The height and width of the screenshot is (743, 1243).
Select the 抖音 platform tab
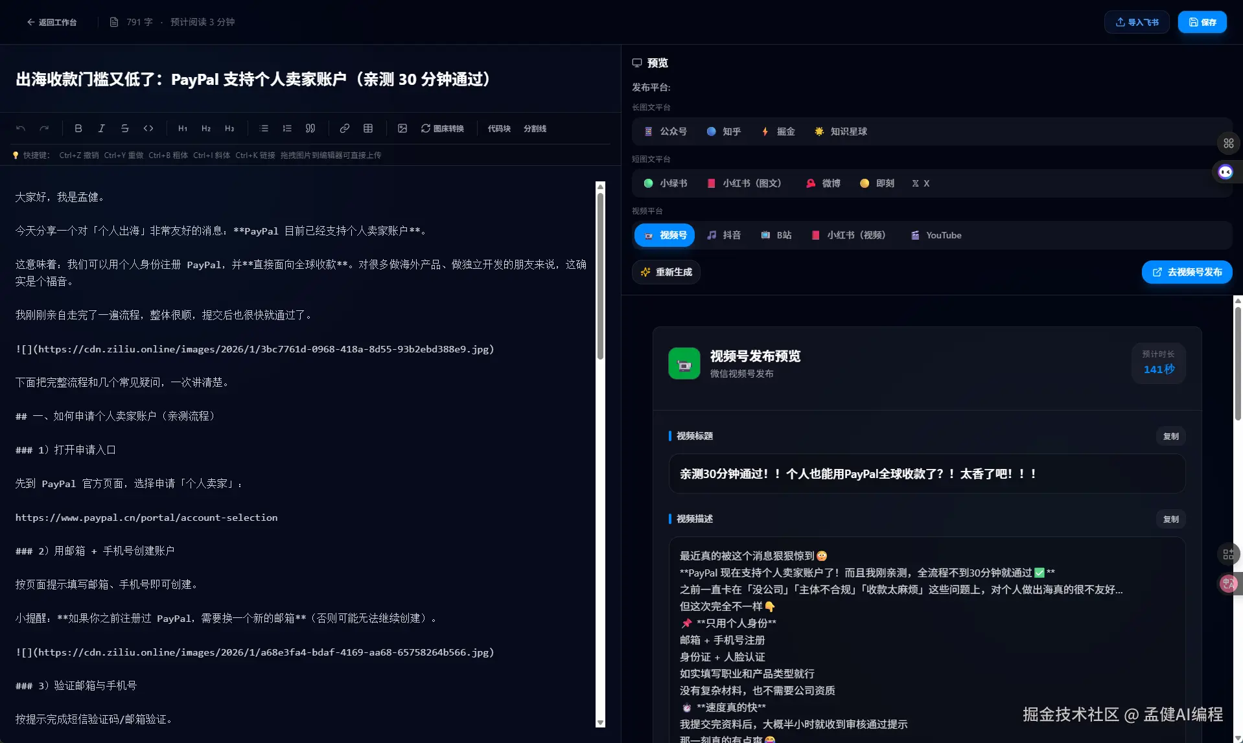click(724, 235)
